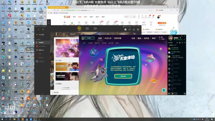Click the WeGame refresh icon
This screenshot has height=121, width=215.
click(43, 30)
